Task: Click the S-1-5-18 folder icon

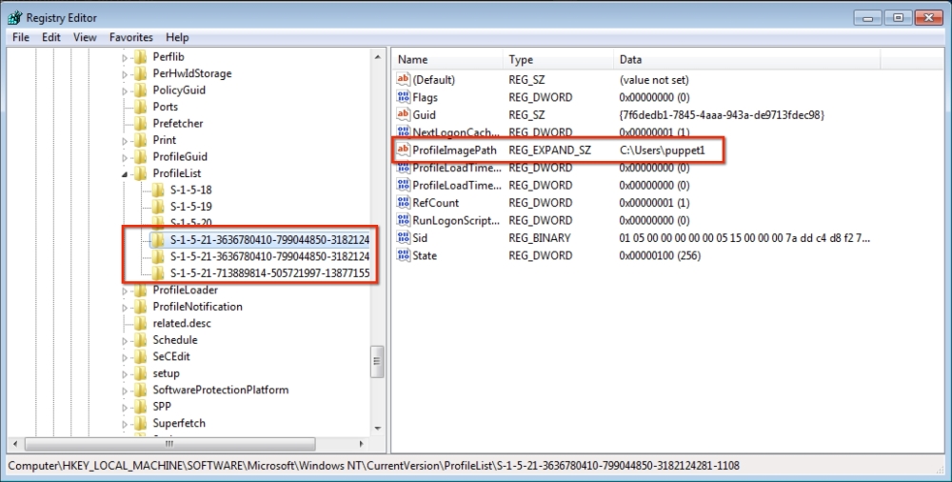Action: coord(158,190)
